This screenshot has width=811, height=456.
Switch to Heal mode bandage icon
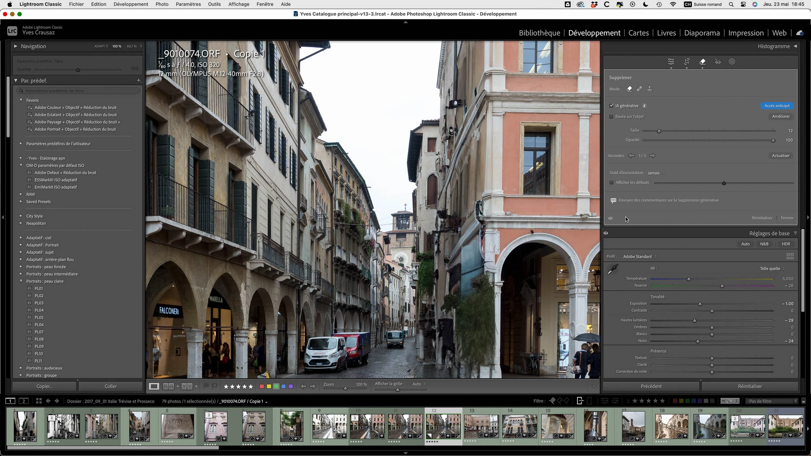coord(639,89)
